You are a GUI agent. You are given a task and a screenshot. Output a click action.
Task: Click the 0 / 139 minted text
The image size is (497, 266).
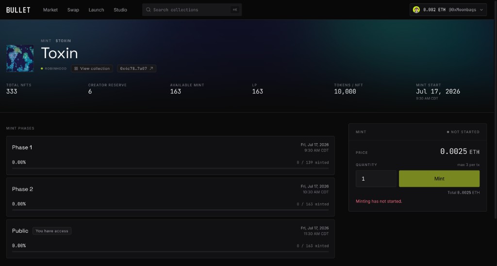[x=313, y=162]
